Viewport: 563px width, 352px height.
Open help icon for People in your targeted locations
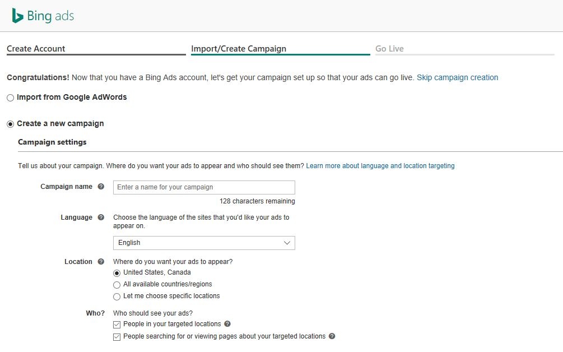pyautogui.click(x=227, y=323)
